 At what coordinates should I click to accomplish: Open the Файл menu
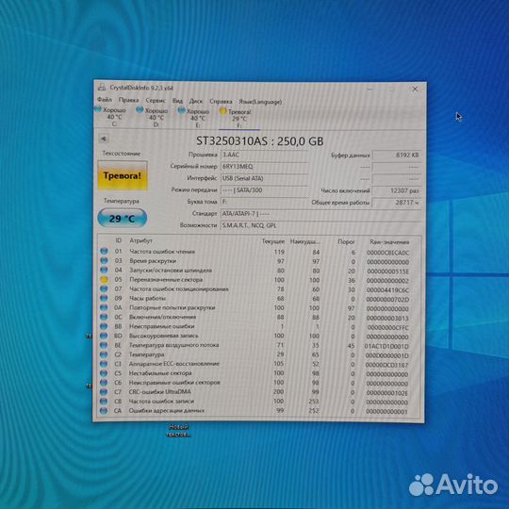point(105,100)
